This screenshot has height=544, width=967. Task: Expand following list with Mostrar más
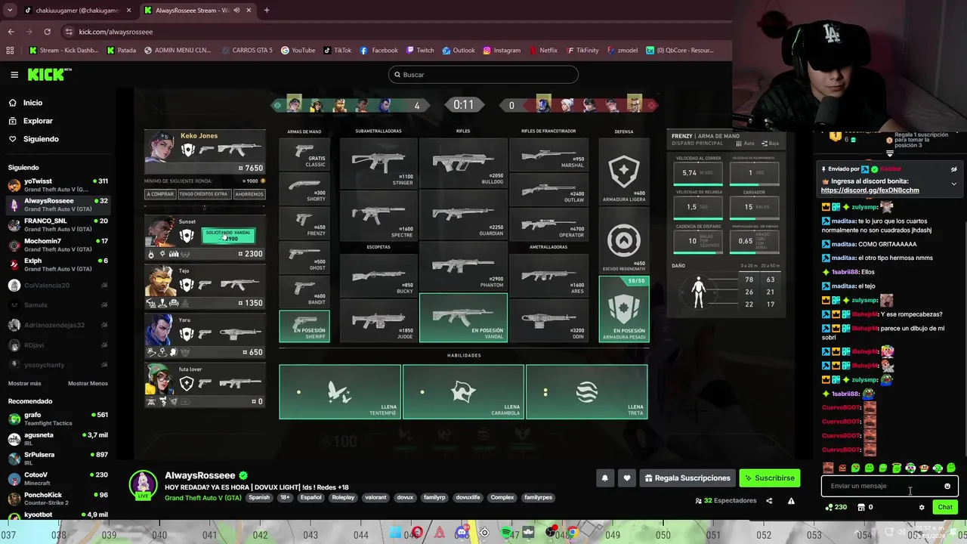coord(25,384)
